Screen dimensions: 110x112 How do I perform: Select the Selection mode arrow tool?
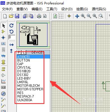[4, 26]
